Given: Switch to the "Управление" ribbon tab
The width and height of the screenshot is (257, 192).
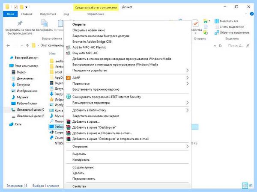Looking at the screenshot, I should (x=96, y=14).
